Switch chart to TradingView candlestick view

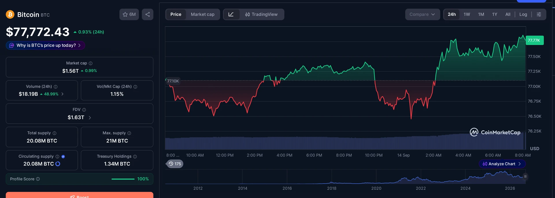tap(261, 14)
